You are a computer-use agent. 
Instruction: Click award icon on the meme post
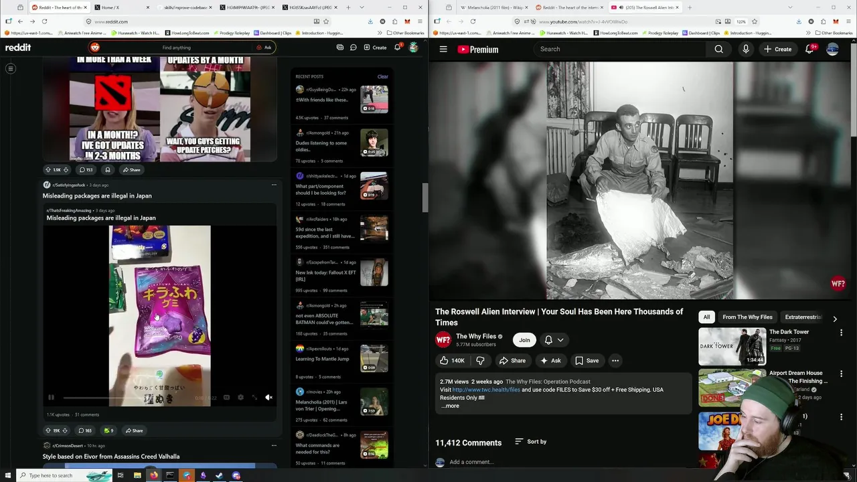pyautogui.click(x=107, y=170)
